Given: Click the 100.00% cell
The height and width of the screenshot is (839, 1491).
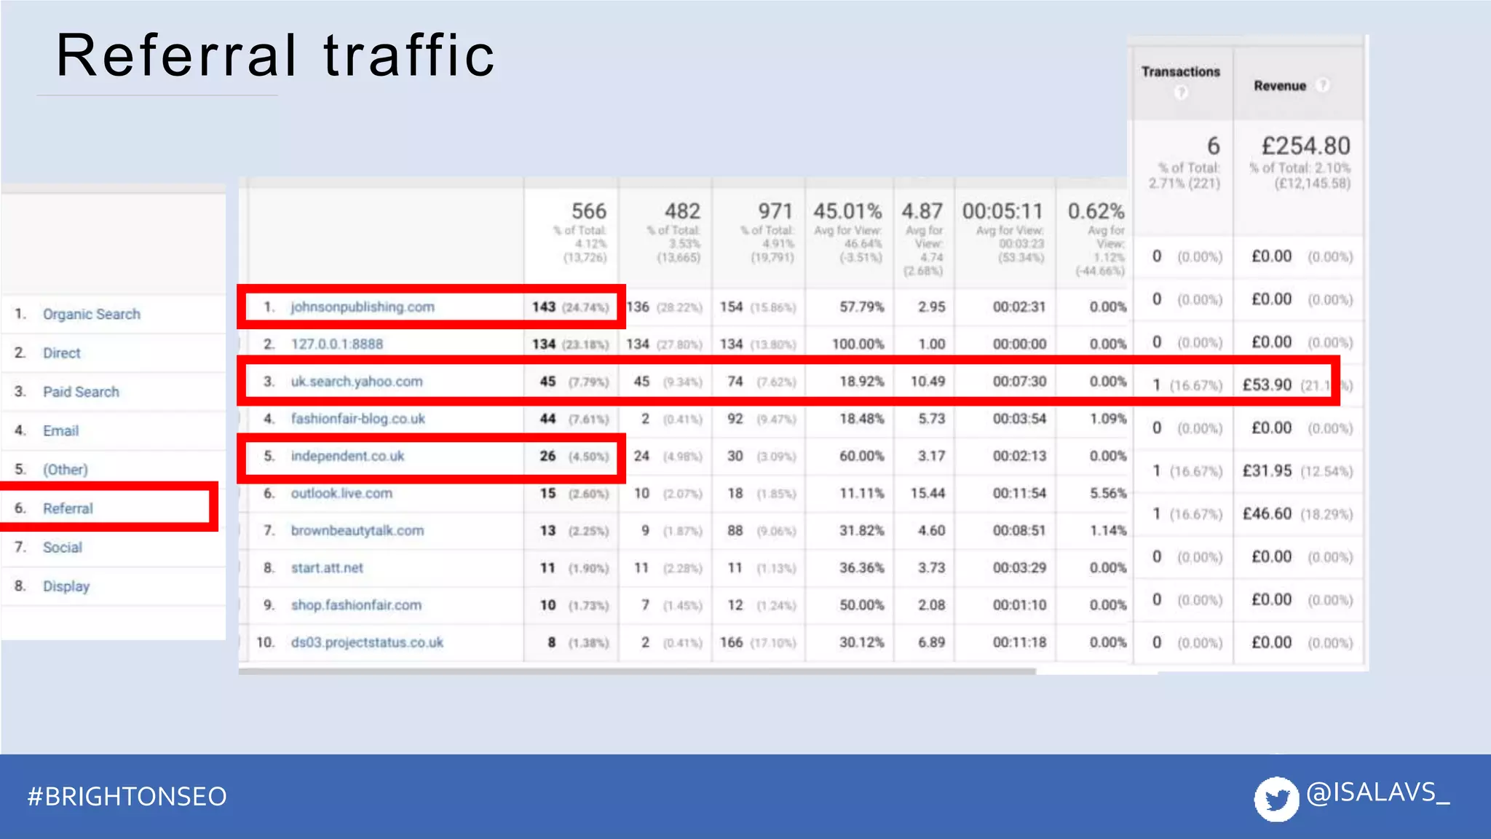Looking at the screenshot, I should [858, 344].
